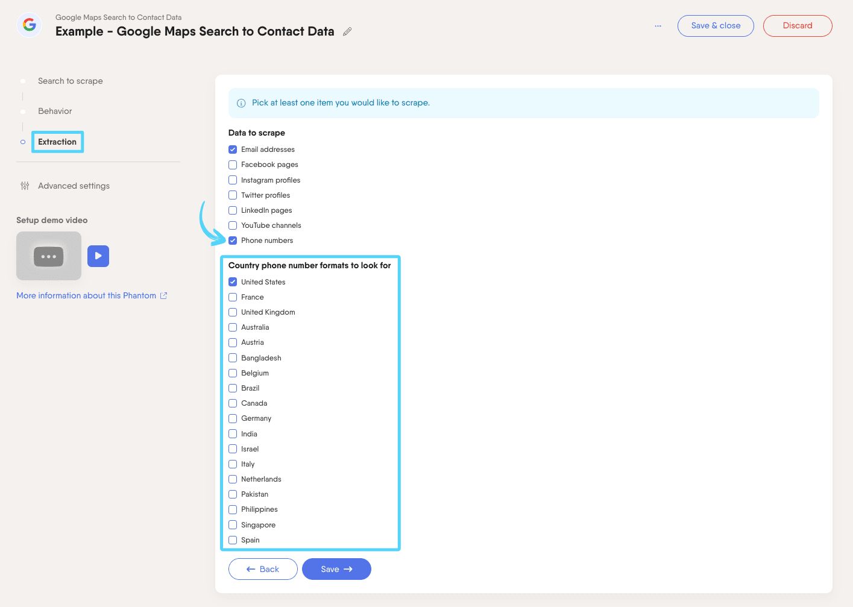This screenshot has height=607, width=853.
Task: Click the small 'Google Maps Search to Contact Data' subtitle
Action: tap(118, 17)
